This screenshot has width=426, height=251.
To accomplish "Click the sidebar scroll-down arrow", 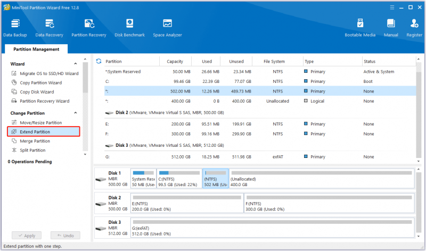I will coord(85,154).
